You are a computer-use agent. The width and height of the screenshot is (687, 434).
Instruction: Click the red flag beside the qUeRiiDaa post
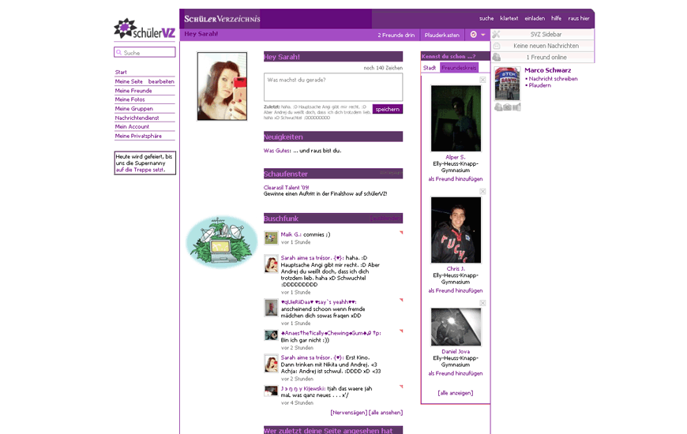pos(401,300)
